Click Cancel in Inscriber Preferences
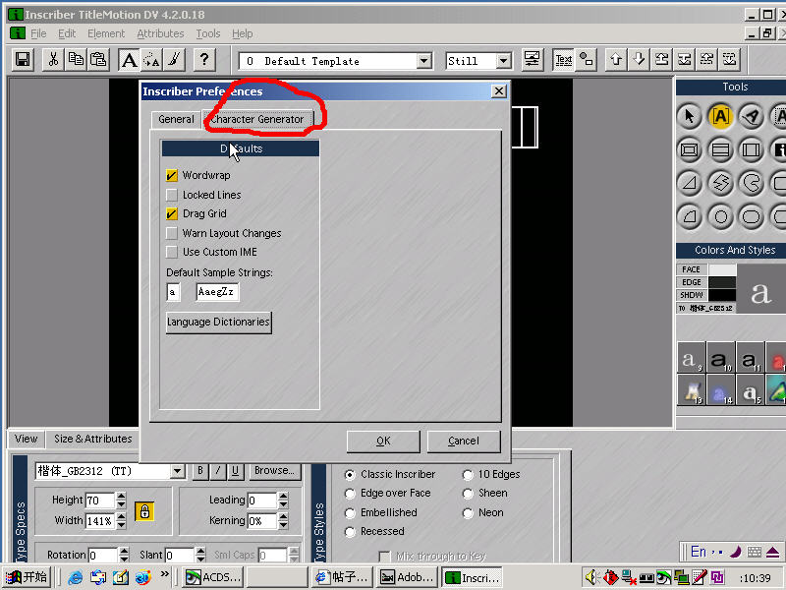This screenshot has width=786, height=590. pyautogui.click(x=463, y=441)
